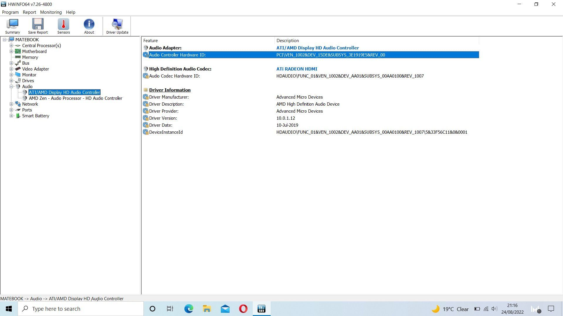Open Cortana circle icon in taskbar
563x316 pixels.
[152, 309]
